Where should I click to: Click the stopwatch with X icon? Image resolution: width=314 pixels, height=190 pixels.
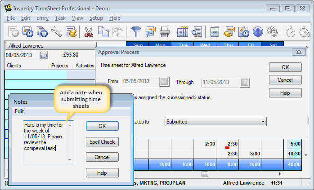305,32
